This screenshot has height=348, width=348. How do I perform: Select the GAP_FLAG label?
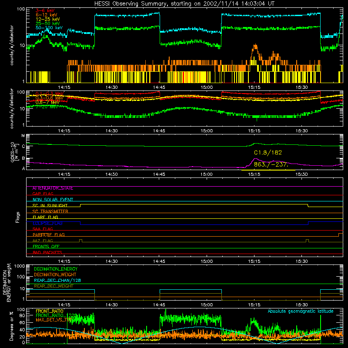43,194
